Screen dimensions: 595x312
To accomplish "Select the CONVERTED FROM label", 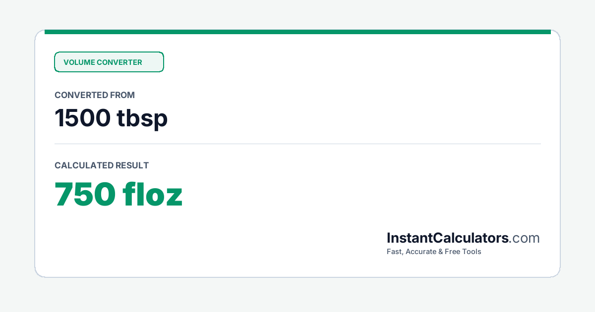I will pos(95,95).
